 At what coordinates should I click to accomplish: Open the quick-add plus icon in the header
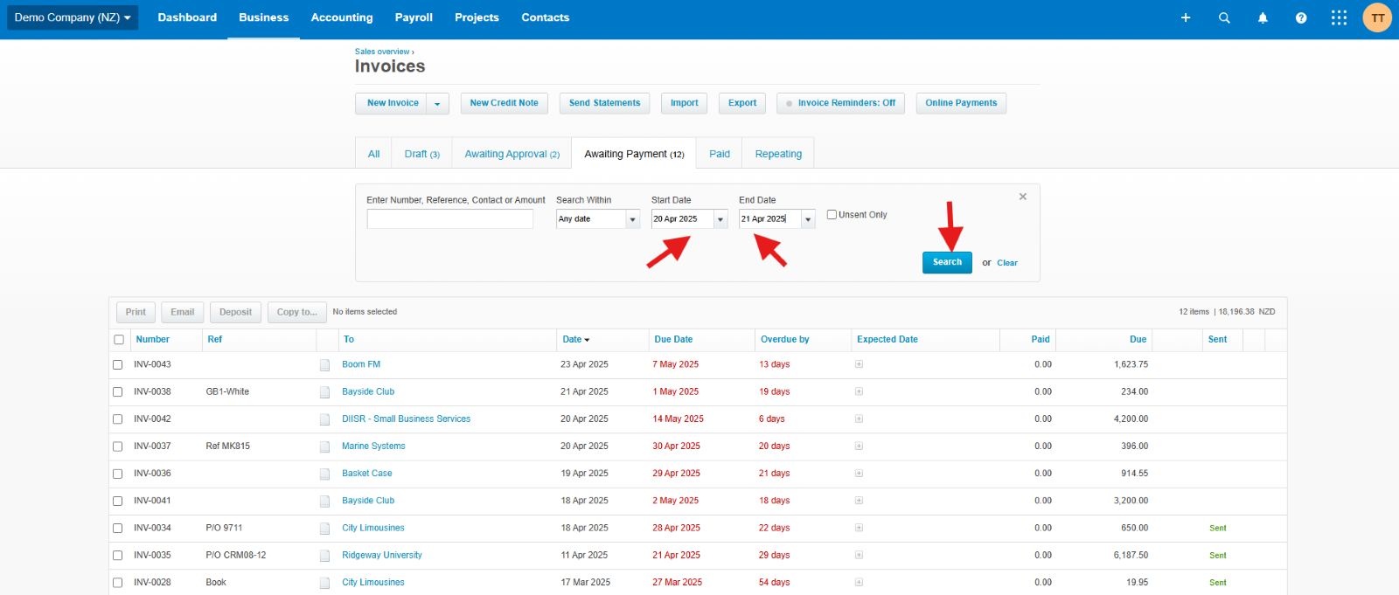pos(1186,17)
